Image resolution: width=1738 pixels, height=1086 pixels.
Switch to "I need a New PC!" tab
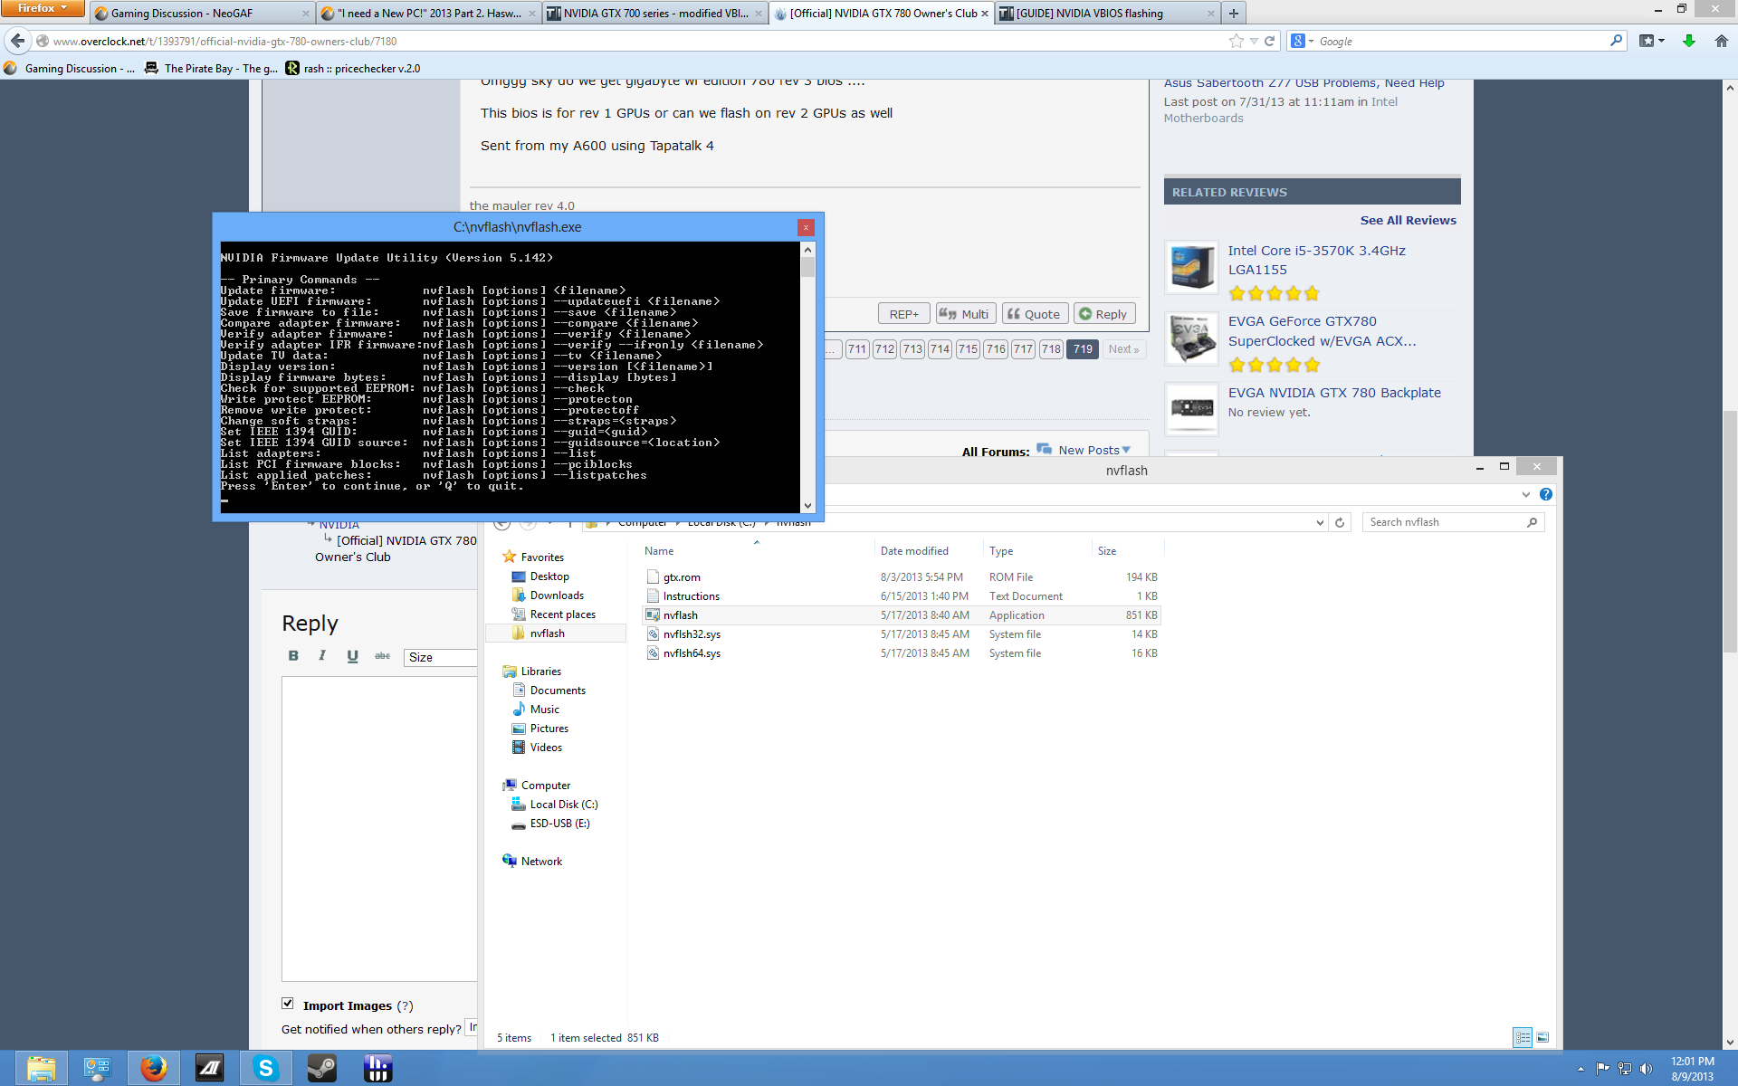(429, 14)
